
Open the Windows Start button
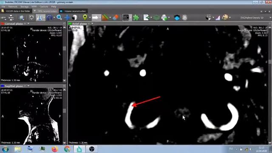(5, 149)
